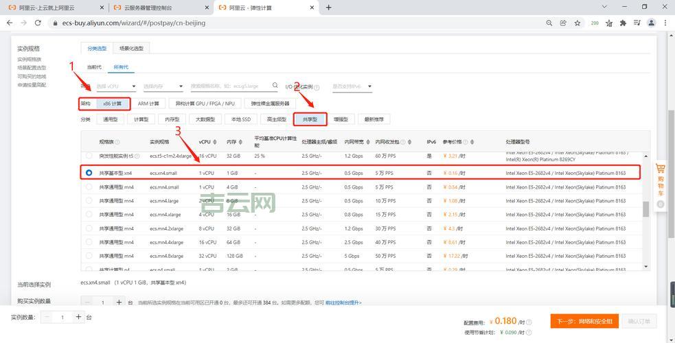Screen dimensions: 675x343
Task: Select radio for ecs.mn4.2xlarge row
Action: click(x=89, y=228)
